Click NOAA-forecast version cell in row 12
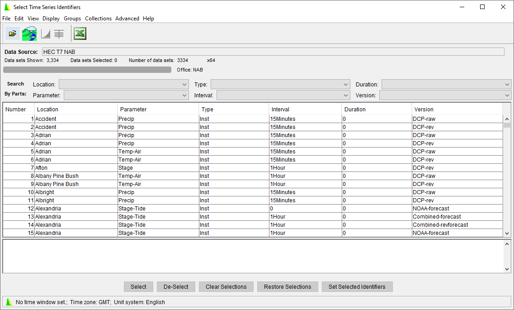 coord(457,208)
